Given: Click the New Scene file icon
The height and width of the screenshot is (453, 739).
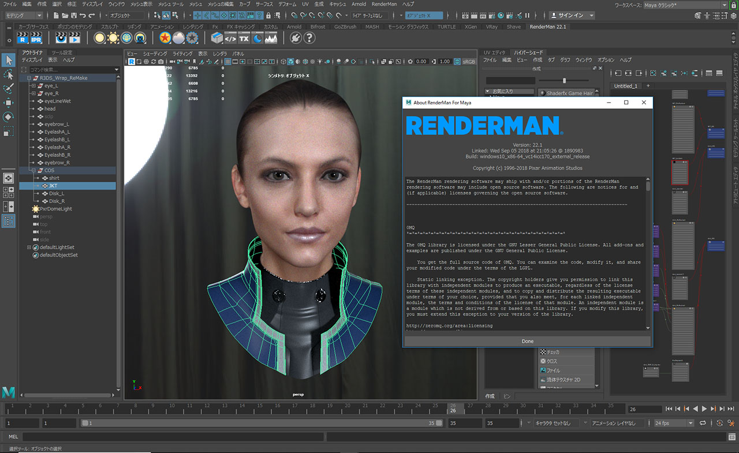Looking at the screenshot, I should pyautogui.click(x=57, y=15).
